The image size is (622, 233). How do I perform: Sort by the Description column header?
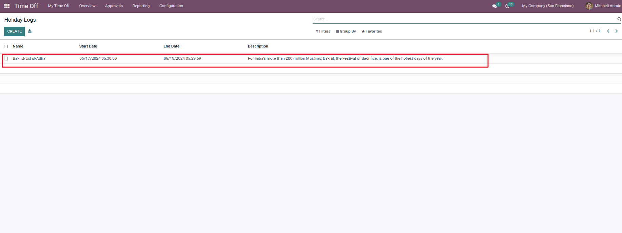click(x=258, y=46)
